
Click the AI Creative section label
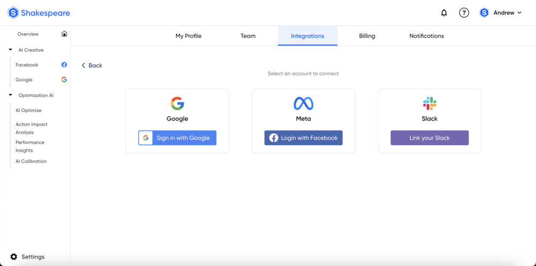point(31,50)
